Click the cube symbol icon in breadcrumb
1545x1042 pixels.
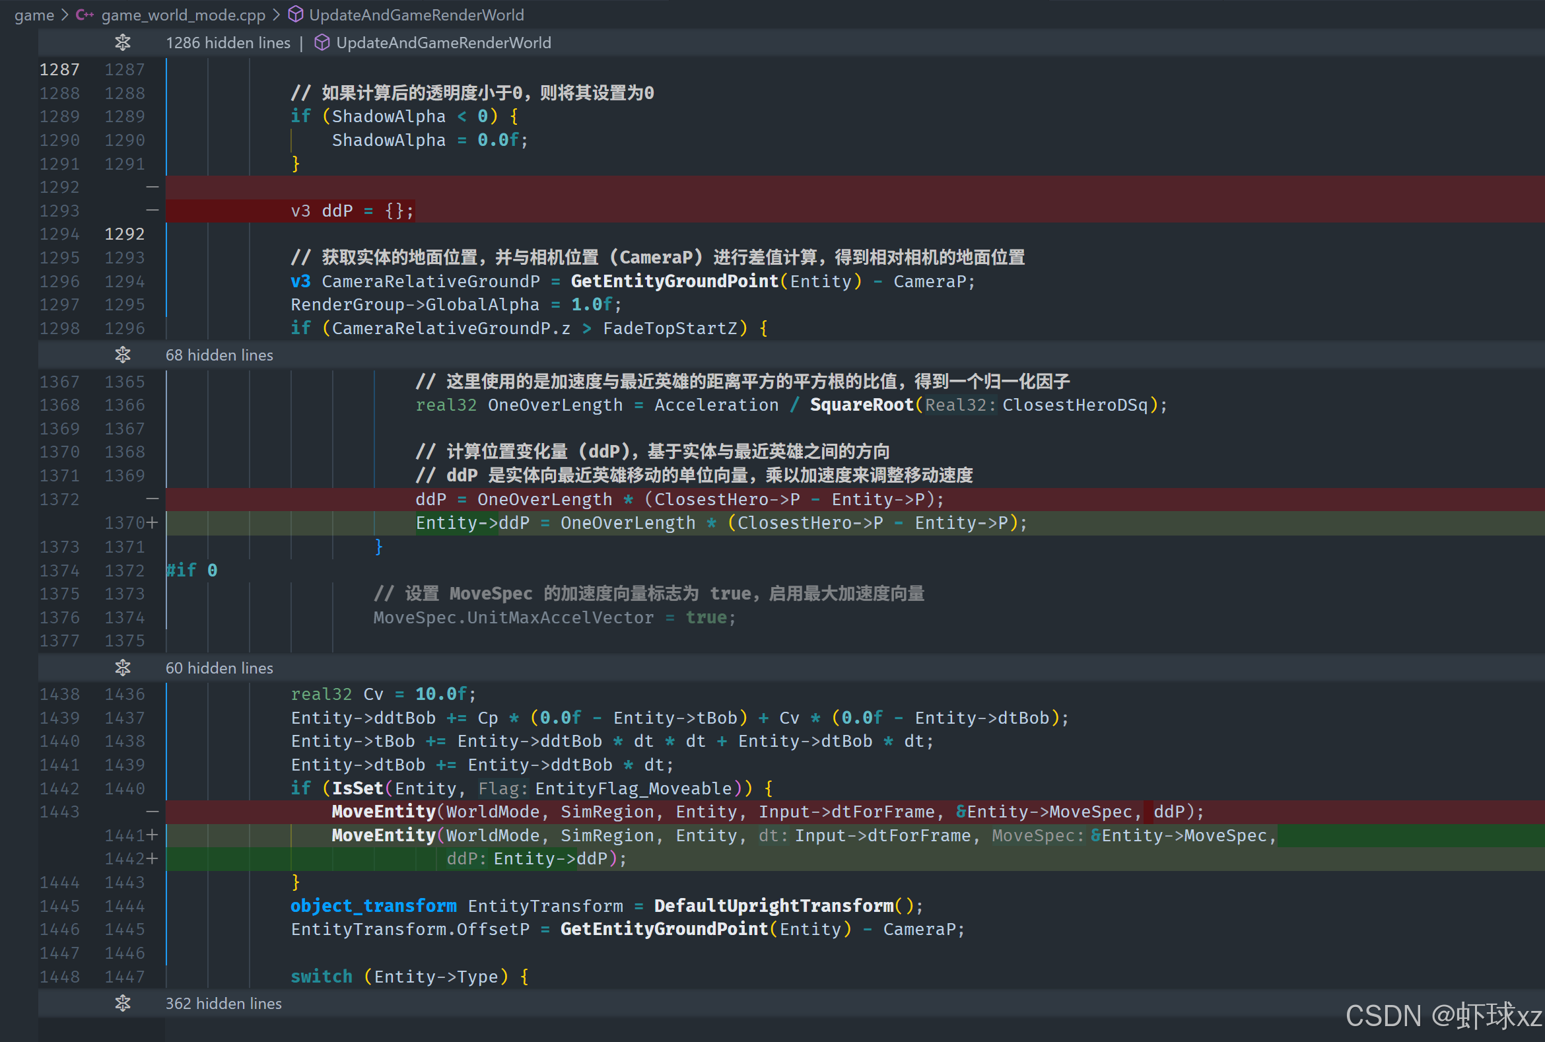click(x=296, y=15)
